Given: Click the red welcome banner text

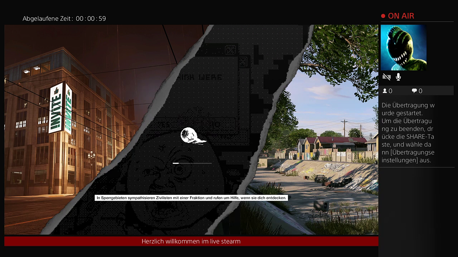Looking at the screenshot, I should (x=191, y=241).
